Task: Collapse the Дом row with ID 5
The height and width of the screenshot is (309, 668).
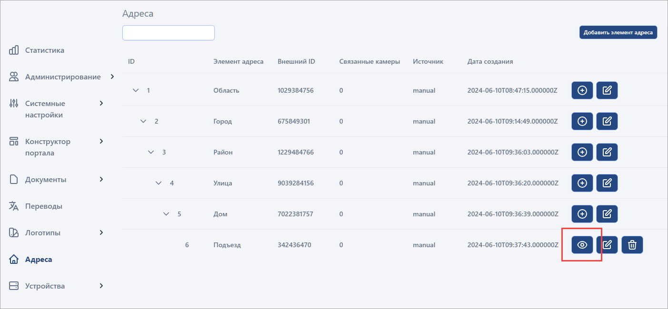Action: tap(166, 214)
